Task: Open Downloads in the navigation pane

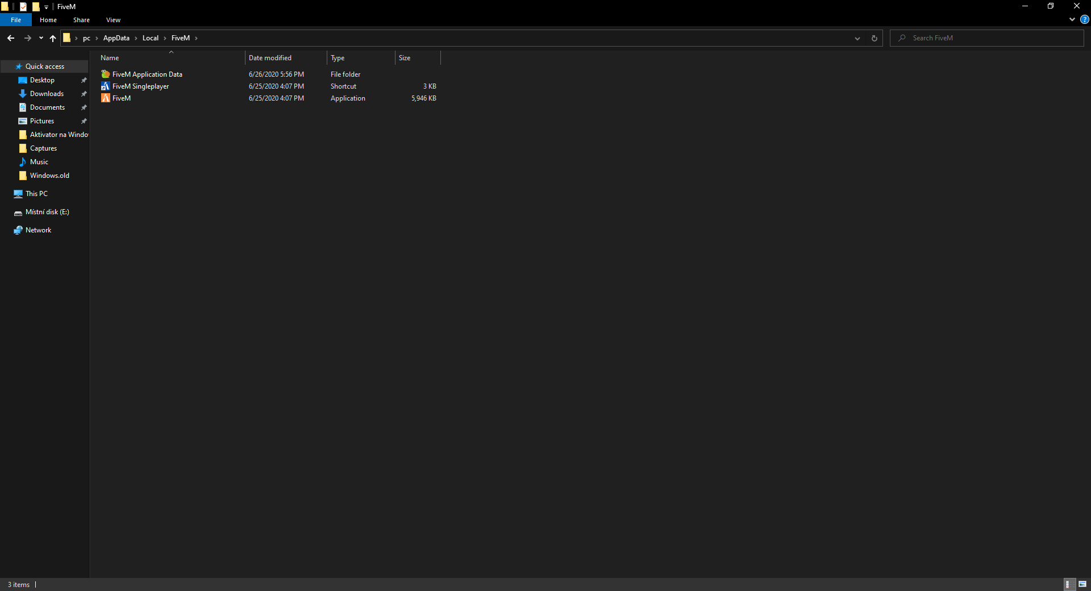Action: (47, 94)
